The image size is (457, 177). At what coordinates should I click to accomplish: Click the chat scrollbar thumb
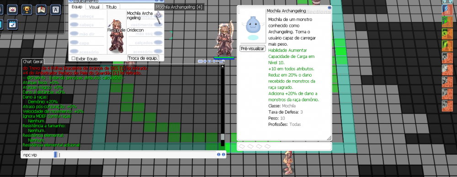(223, 137)
